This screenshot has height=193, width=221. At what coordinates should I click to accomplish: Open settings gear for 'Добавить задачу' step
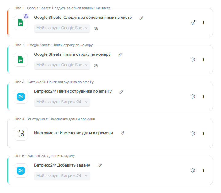pyautogui.click(x=193, y=170)
